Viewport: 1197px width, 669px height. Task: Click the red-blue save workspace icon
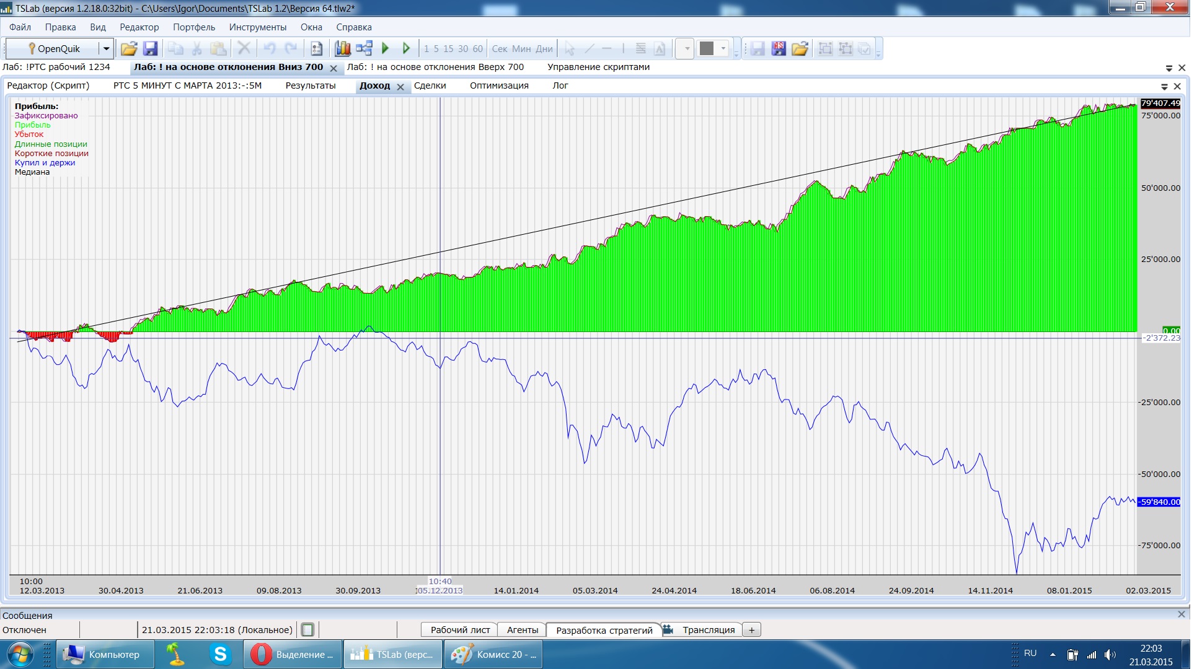point(779,49)
